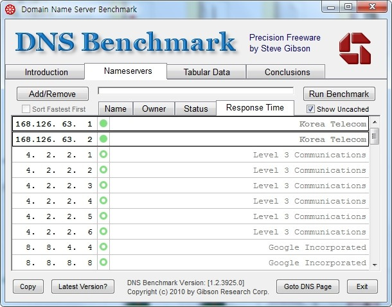
Task: Click status ring for 8.8.8.8
Action: pyautogui.click(x=103, y=262)
